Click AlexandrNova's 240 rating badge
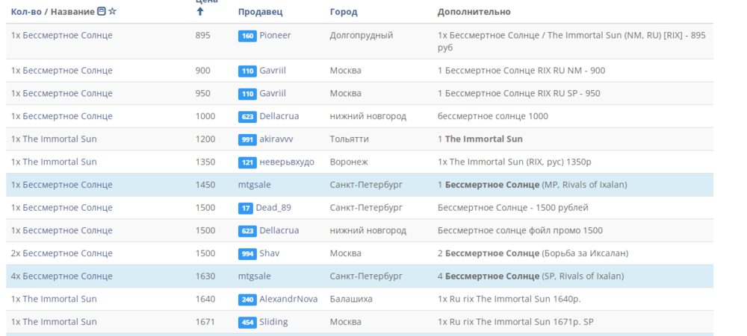 tap(247, 299)
